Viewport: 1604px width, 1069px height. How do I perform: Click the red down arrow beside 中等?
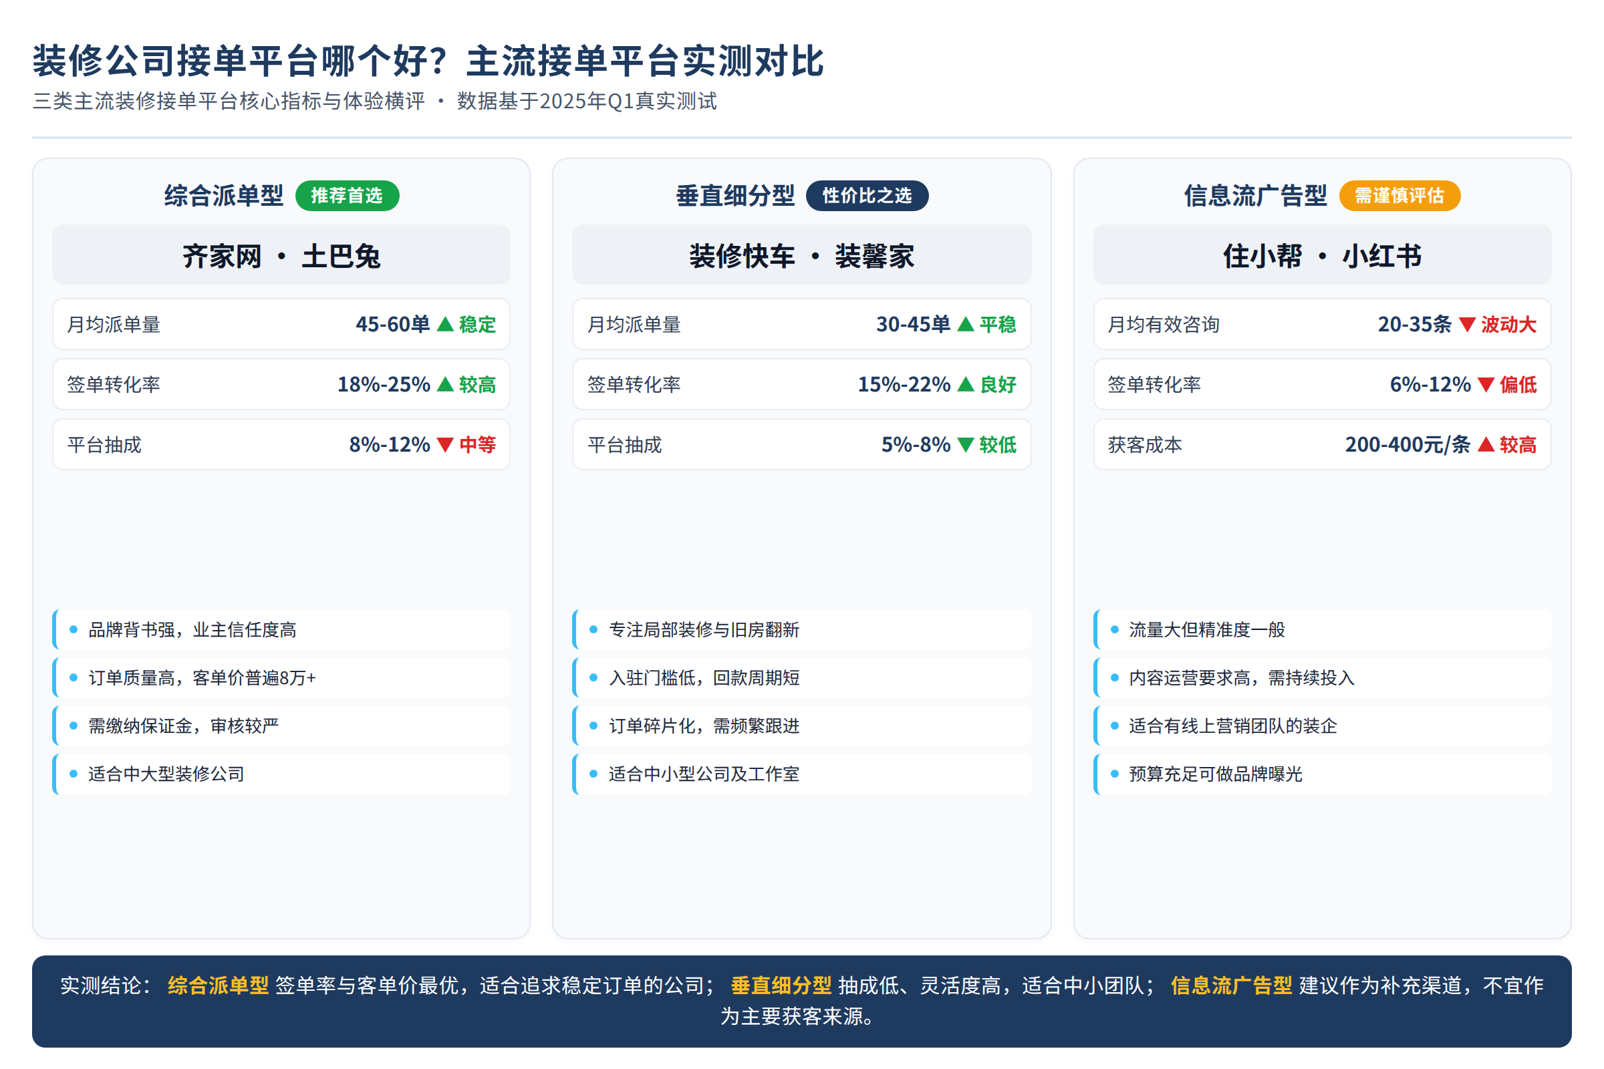click(444, 444)
